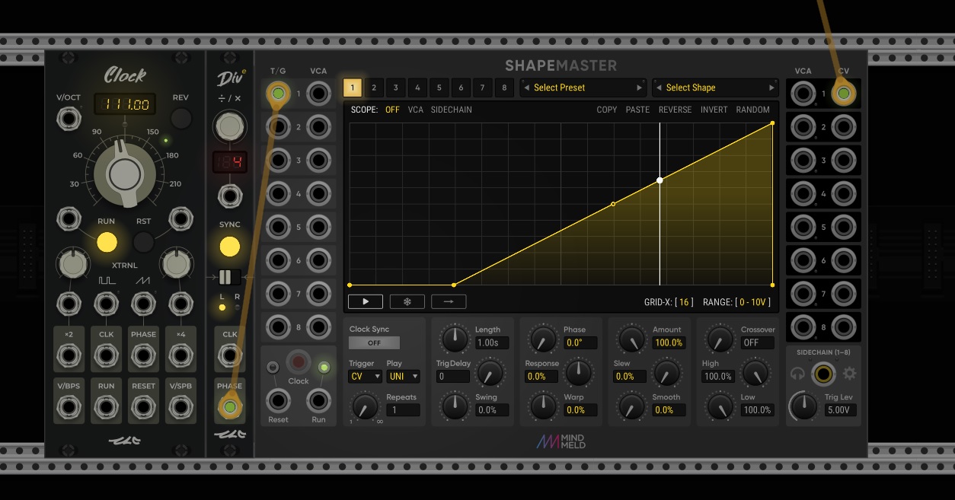955x500 pixels.
Task: Toggle the RUN button on Clock
Action: 107,242
